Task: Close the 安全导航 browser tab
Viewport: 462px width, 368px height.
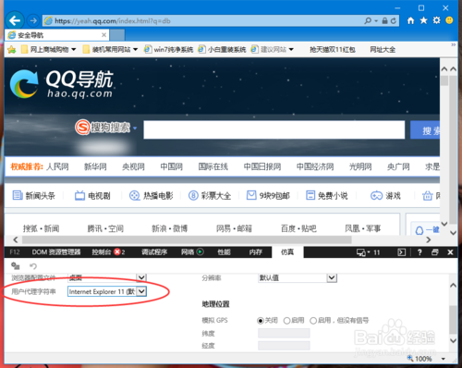Action: click(103, 35)
